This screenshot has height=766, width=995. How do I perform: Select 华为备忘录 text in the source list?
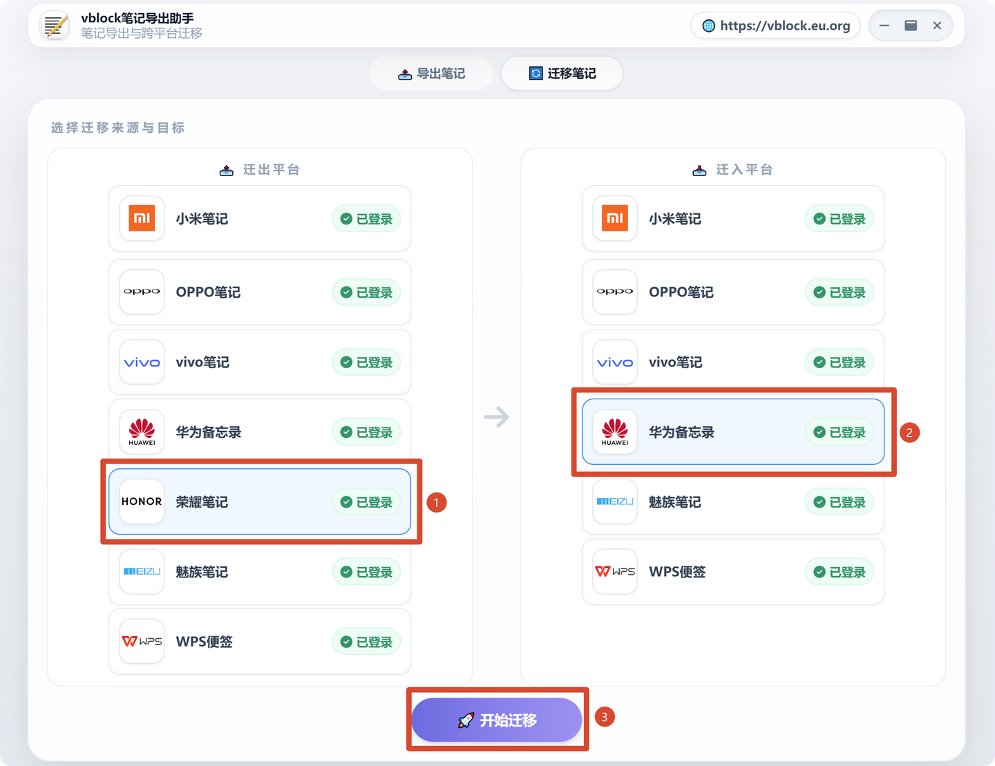[209, 432]
